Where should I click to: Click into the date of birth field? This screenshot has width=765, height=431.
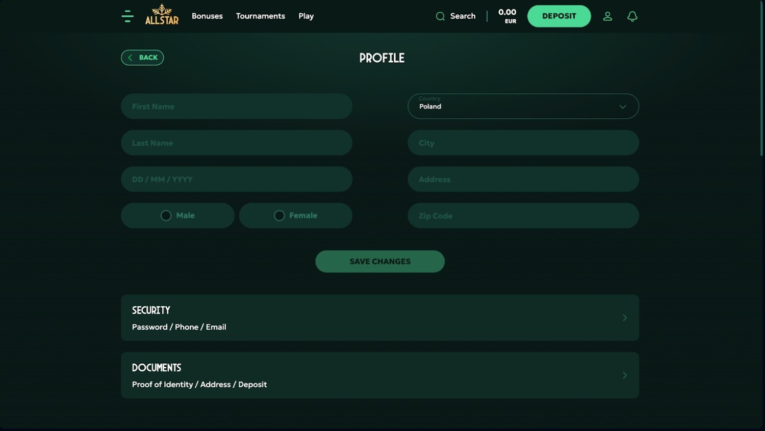point(237,179)
